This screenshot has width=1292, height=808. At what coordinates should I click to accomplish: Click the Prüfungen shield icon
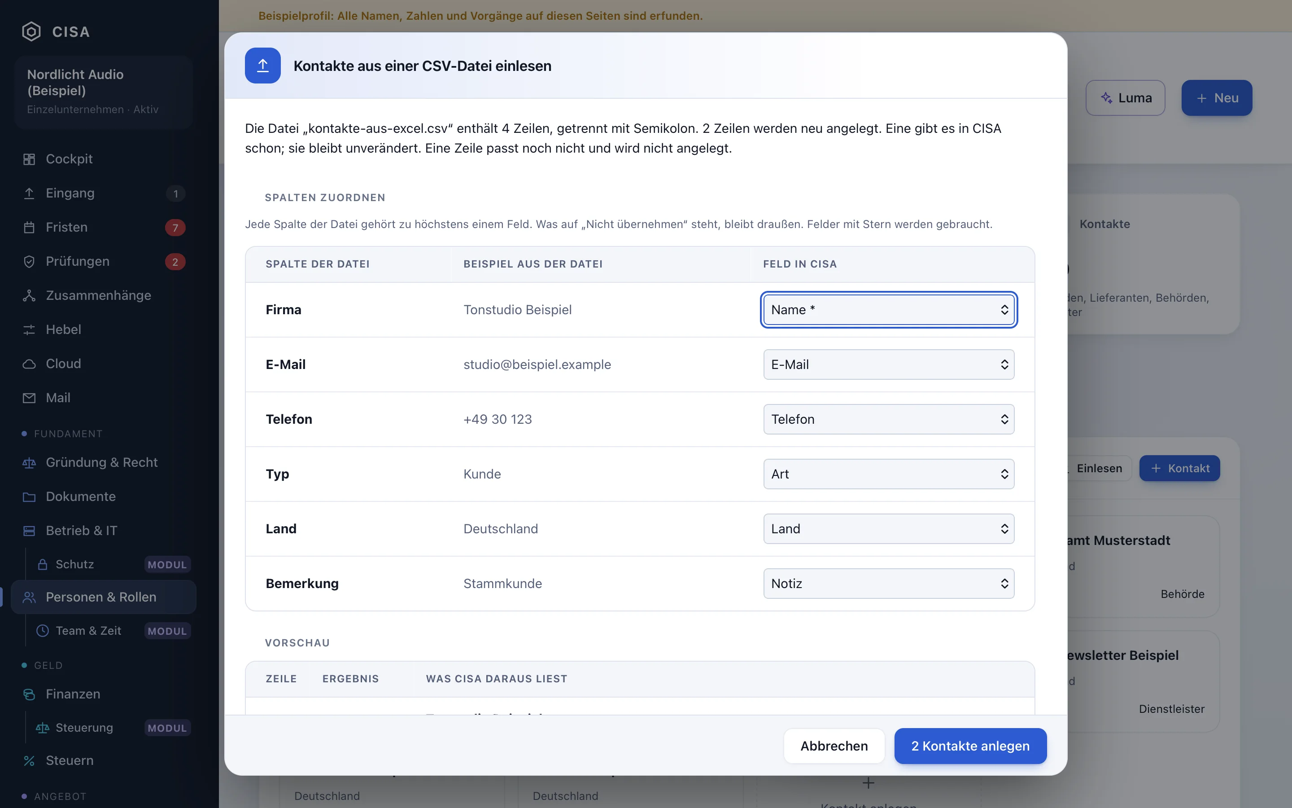click(29, 262)
